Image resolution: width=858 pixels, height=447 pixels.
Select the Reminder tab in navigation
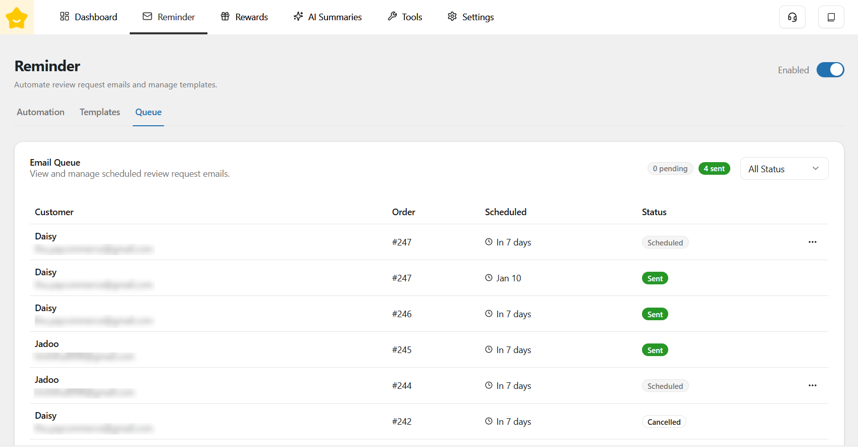[169, 17]
